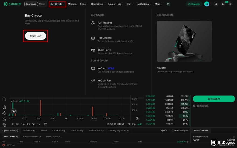Open the Fee Discounts link
Viewport: 237px width, 148px height.
click(202, 106)
